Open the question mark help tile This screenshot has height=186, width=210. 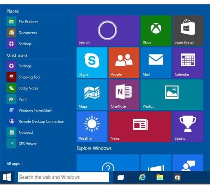pos(108,163)
